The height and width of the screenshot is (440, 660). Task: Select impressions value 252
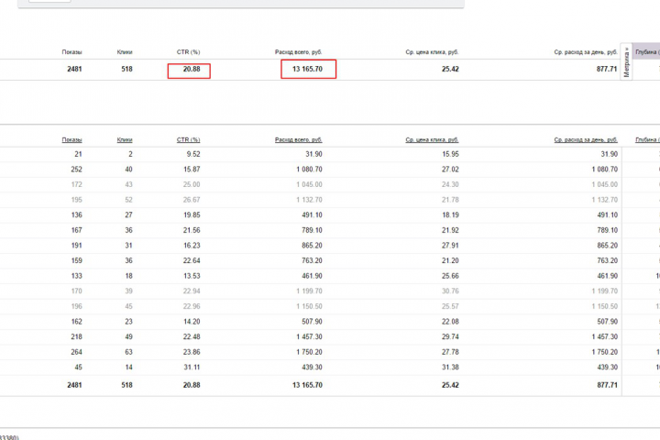76,170
